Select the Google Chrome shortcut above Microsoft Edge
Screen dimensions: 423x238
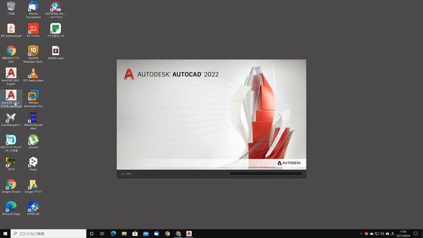click(11, 186)
